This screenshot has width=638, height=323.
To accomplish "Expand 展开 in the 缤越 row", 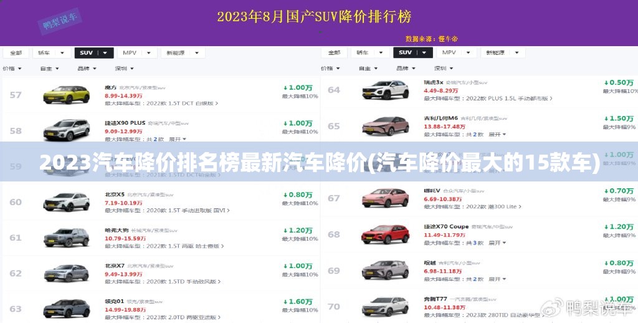I will click(x=497, y=279).
